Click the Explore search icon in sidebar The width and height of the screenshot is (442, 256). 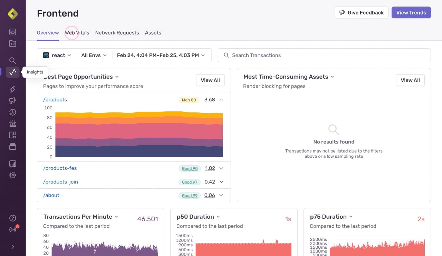click(x=13, y=61)
